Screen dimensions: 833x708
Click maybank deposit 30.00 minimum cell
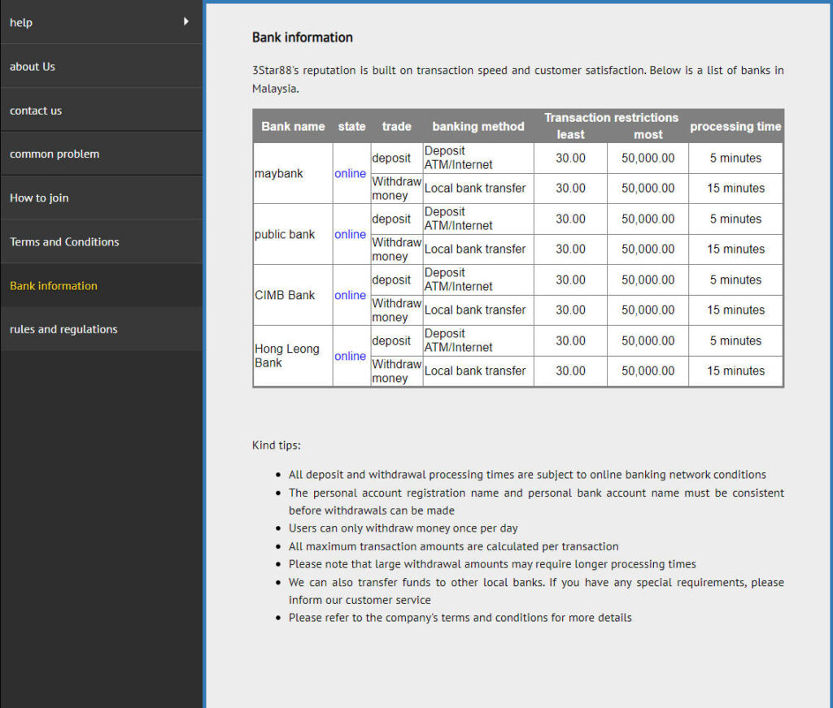[570, 159]
